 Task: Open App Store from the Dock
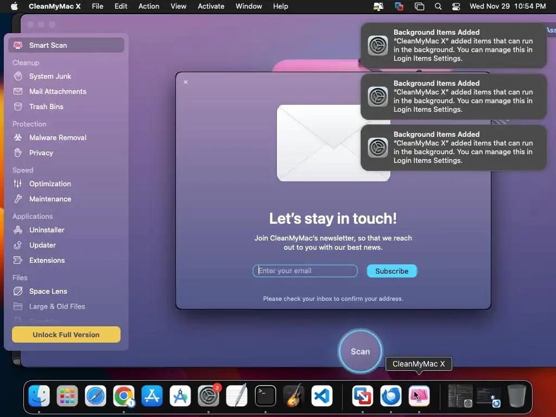pos(152,396)
